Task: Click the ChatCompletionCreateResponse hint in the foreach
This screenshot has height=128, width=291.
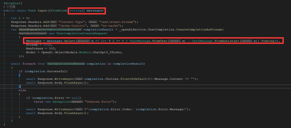Action: [x=66, y=64]
